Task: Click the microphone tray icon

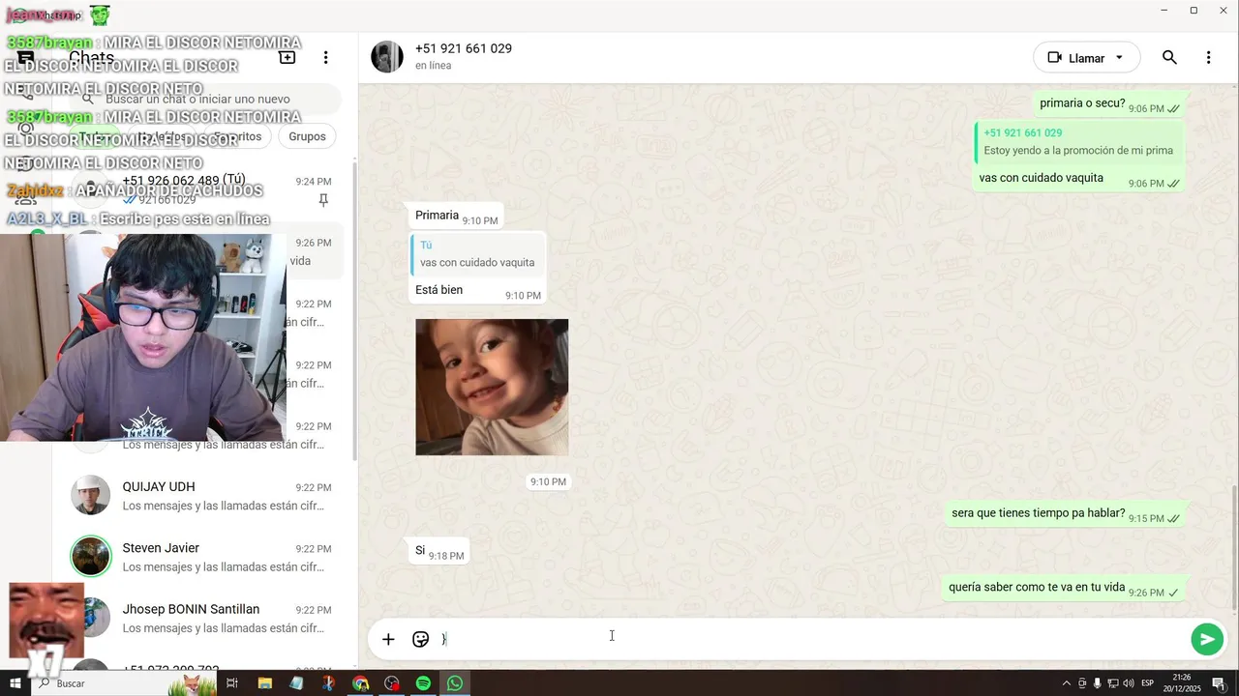Action: click(1097, 683)
